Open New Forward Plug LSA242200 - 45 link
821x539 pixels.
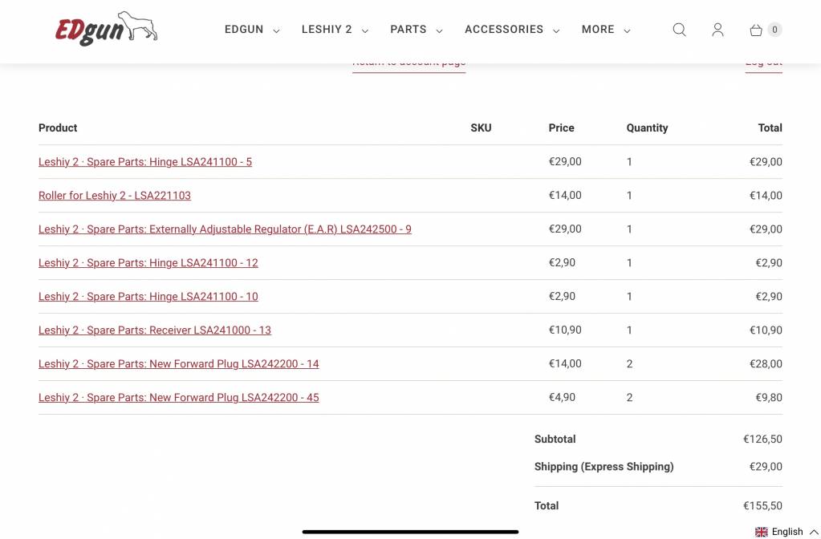178,397
